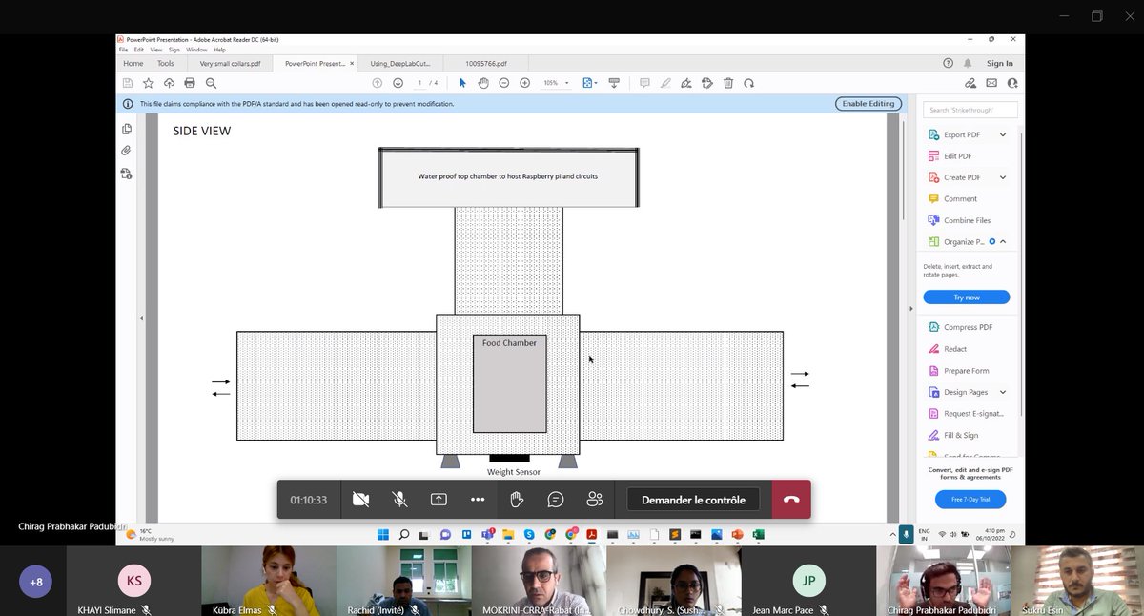Click the Try now button
Screen dimensions: 1144x616
tap(967, 297)
